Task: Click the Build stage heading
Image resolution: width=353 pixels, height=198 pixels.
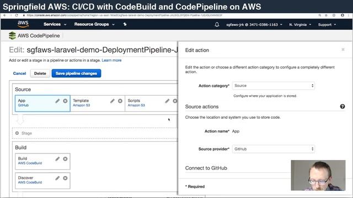Action: click(21, 147)
